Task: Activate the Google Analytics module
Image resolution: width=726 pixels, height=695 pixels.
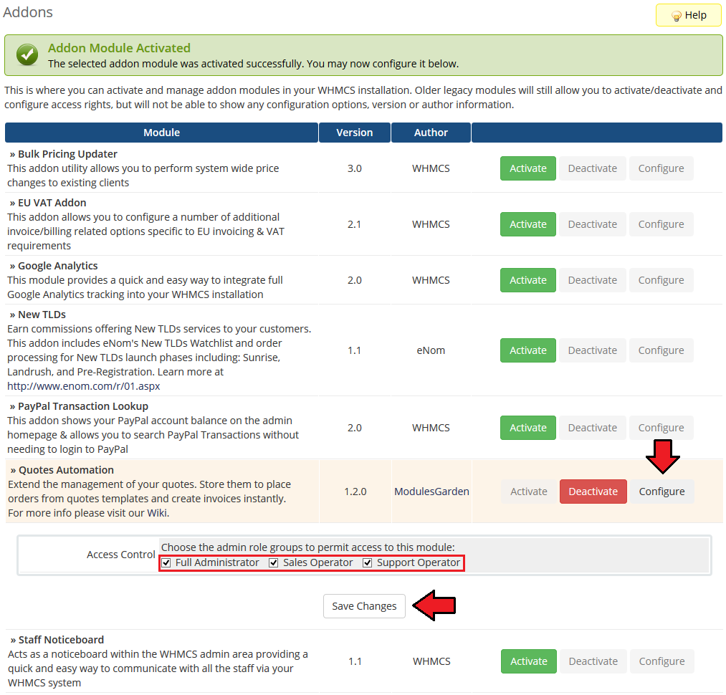Action: coord(527,280)
